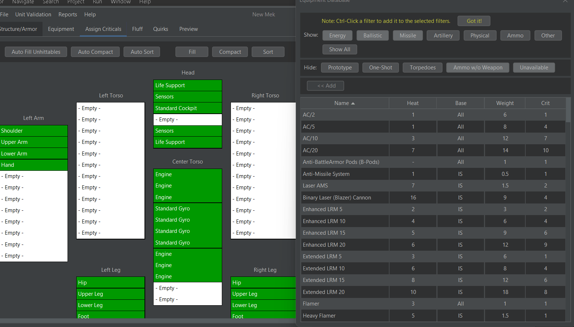Open the Reports menu
The height and width of the screenshot is (327, 574).
tap(68, 15)
